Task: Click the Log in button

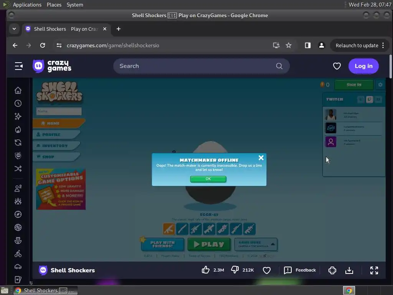Action: [363, 66]
